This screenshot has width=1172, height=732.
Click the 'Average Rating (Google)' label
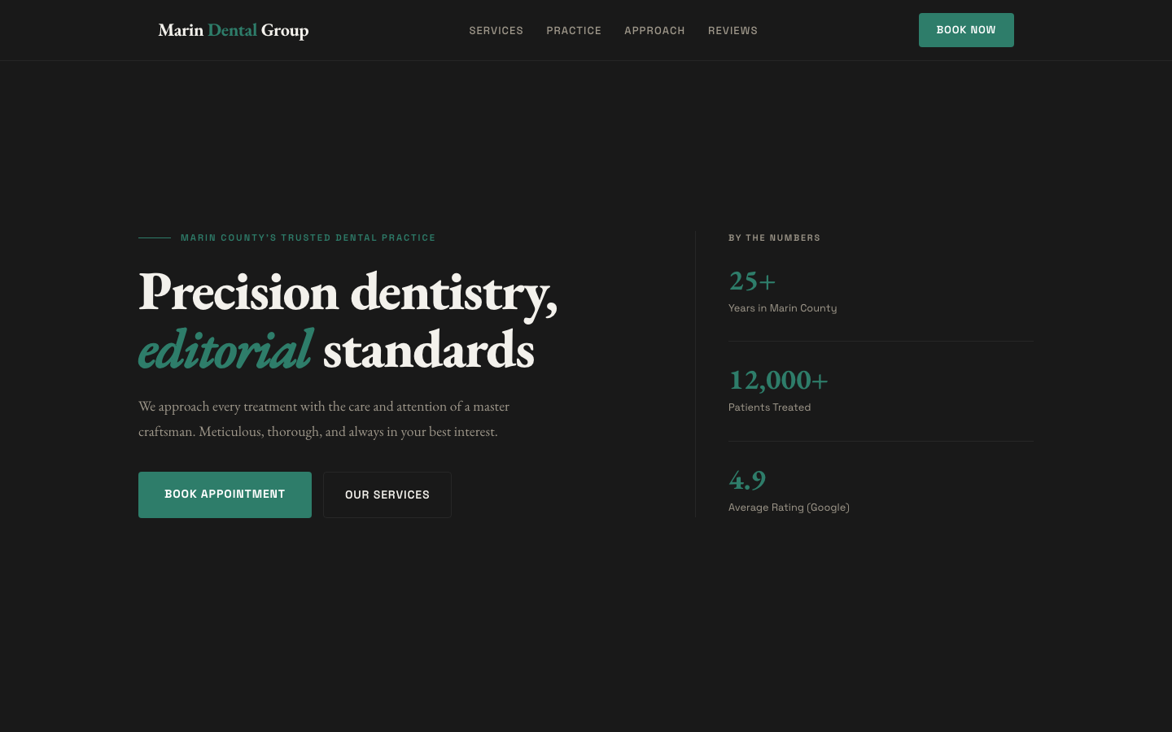789,508
